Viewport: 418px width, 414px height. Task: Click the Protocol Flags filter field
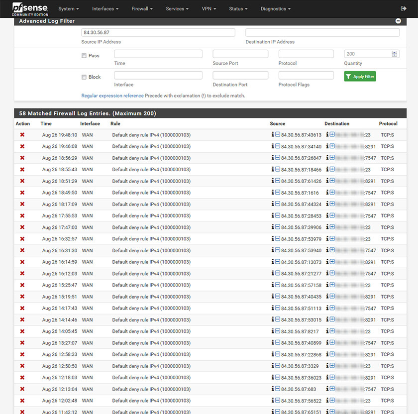306,75
